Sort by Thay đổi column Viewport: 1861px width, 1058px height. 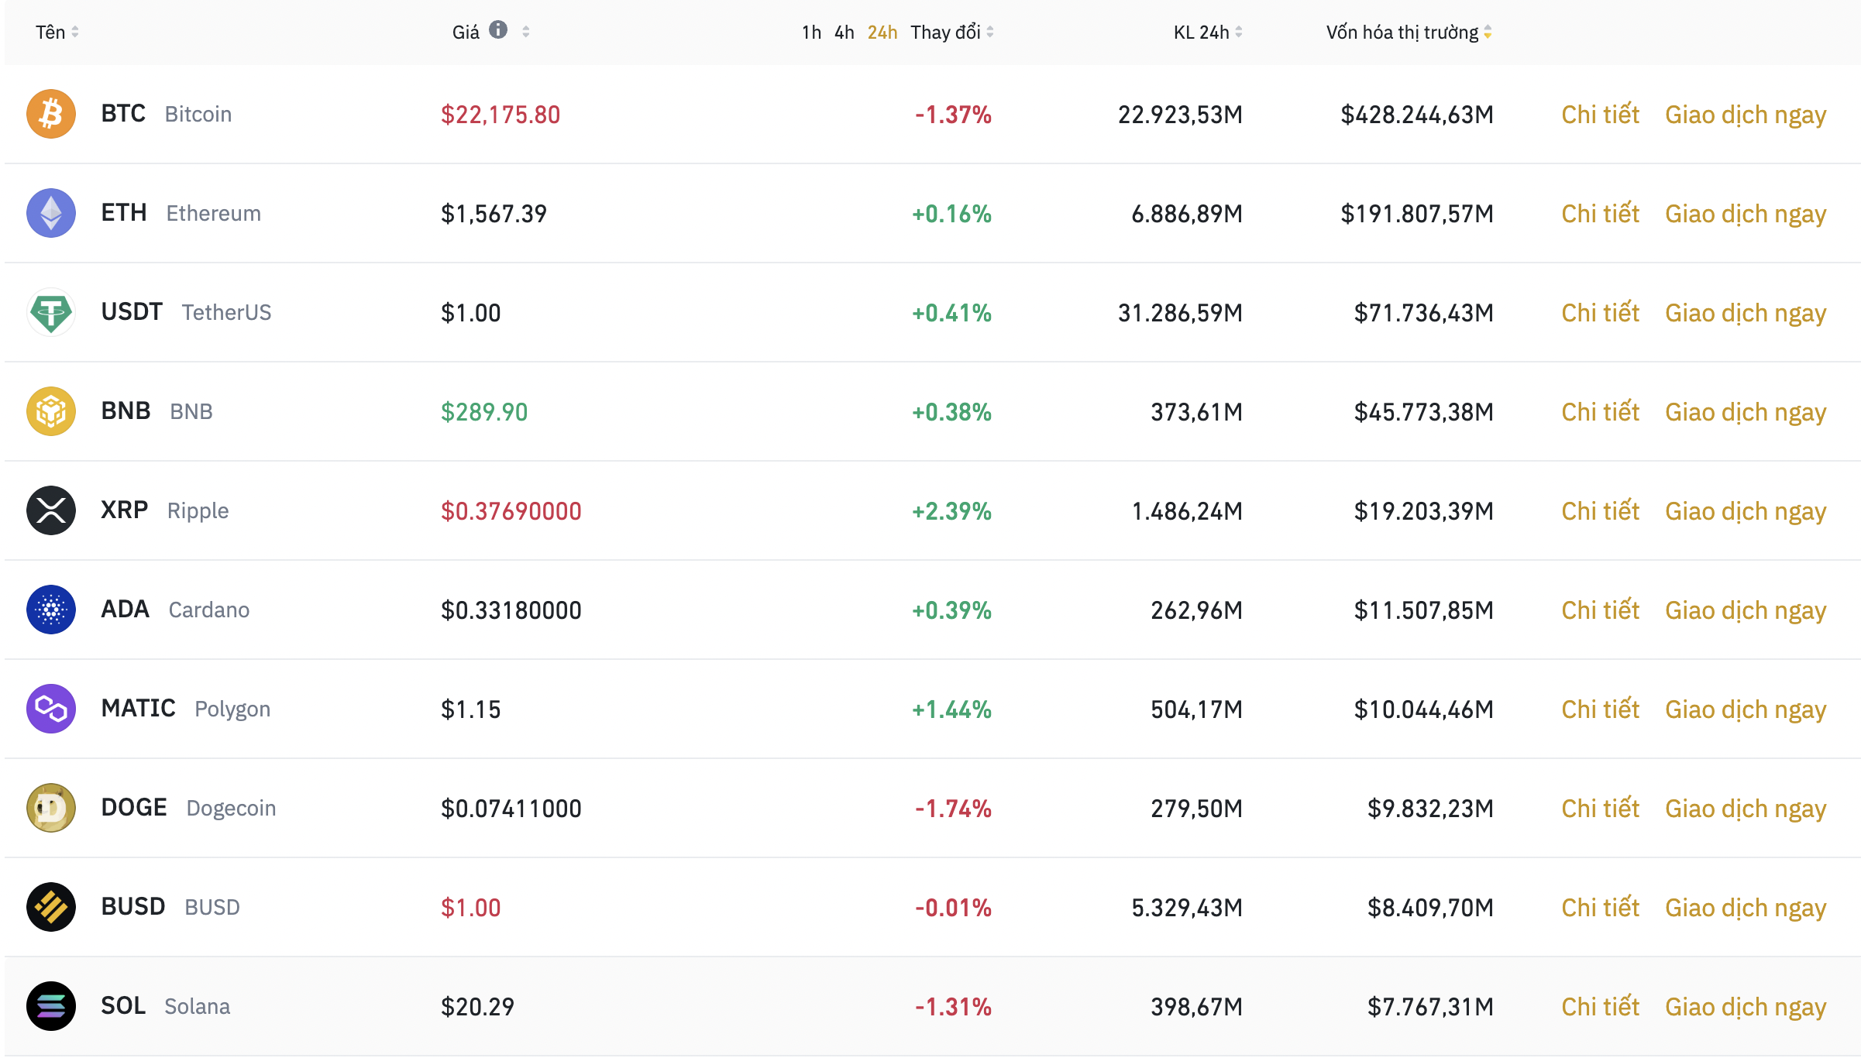pos(952,32)
